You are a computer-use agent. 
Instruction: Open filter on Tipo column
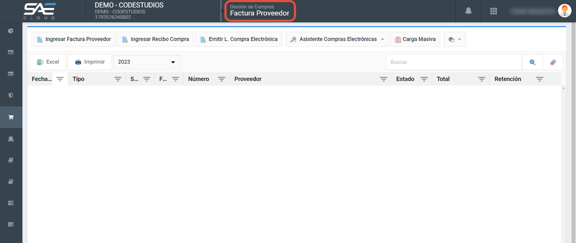(118, 79)
